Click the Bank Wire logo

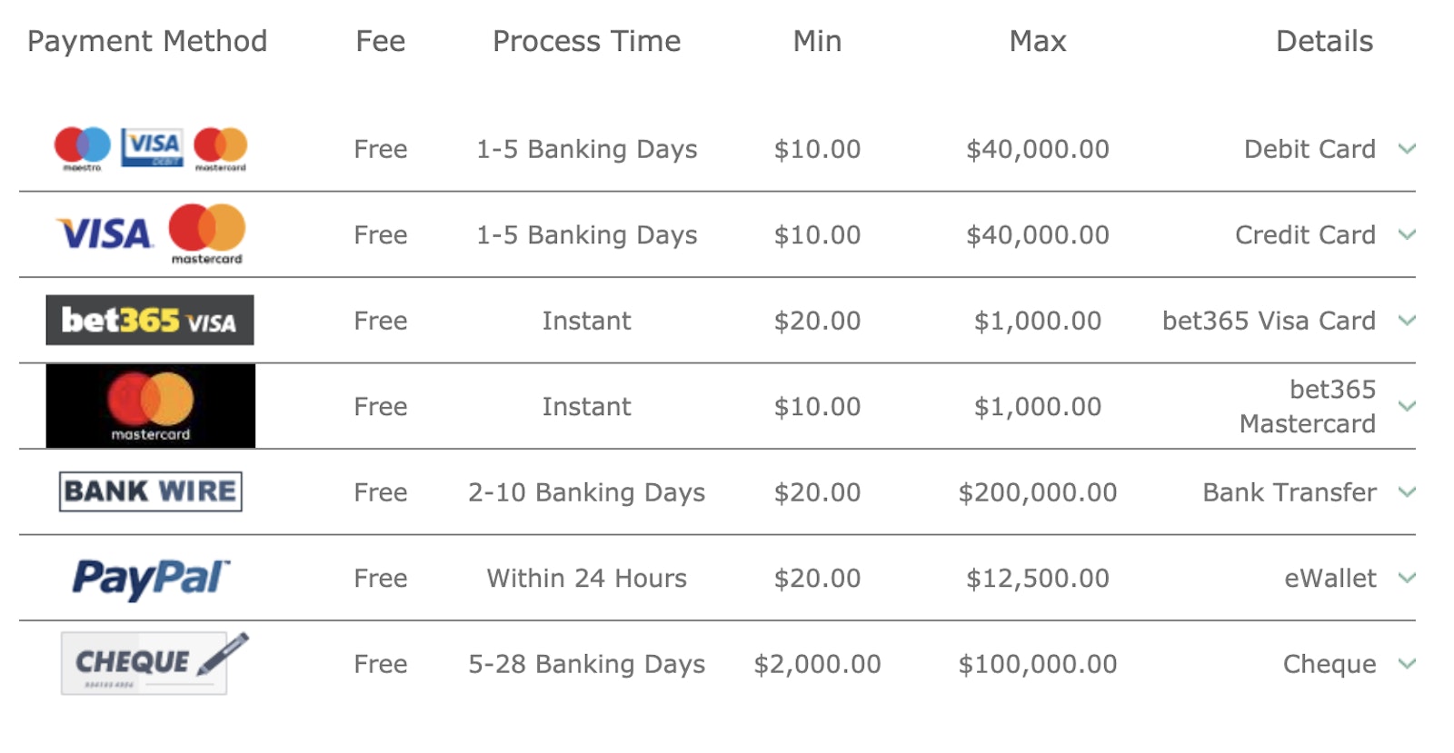(x=151, y=491)
